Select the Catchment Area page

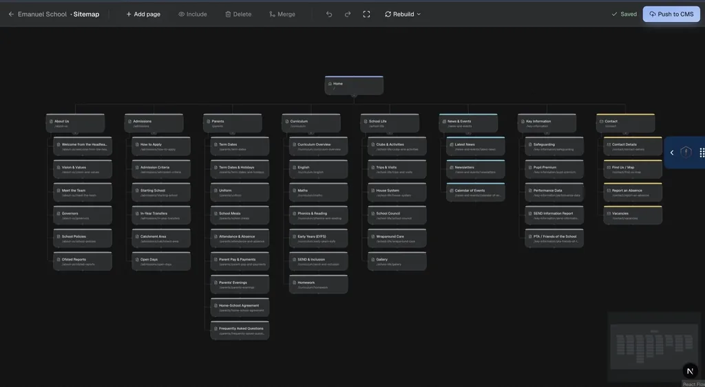click(161, 239)
